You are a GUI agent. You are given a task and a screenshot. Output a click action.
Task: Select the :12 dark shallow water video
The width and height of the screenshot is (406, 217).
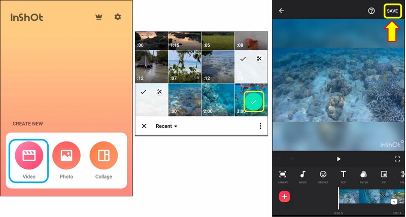coord(218,66)
